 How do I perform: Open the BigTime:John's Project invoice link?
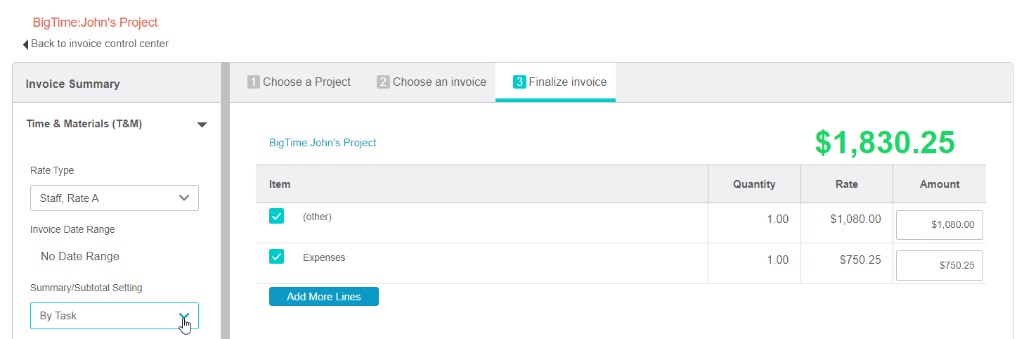pyautogui.click(x=323, y=143)
